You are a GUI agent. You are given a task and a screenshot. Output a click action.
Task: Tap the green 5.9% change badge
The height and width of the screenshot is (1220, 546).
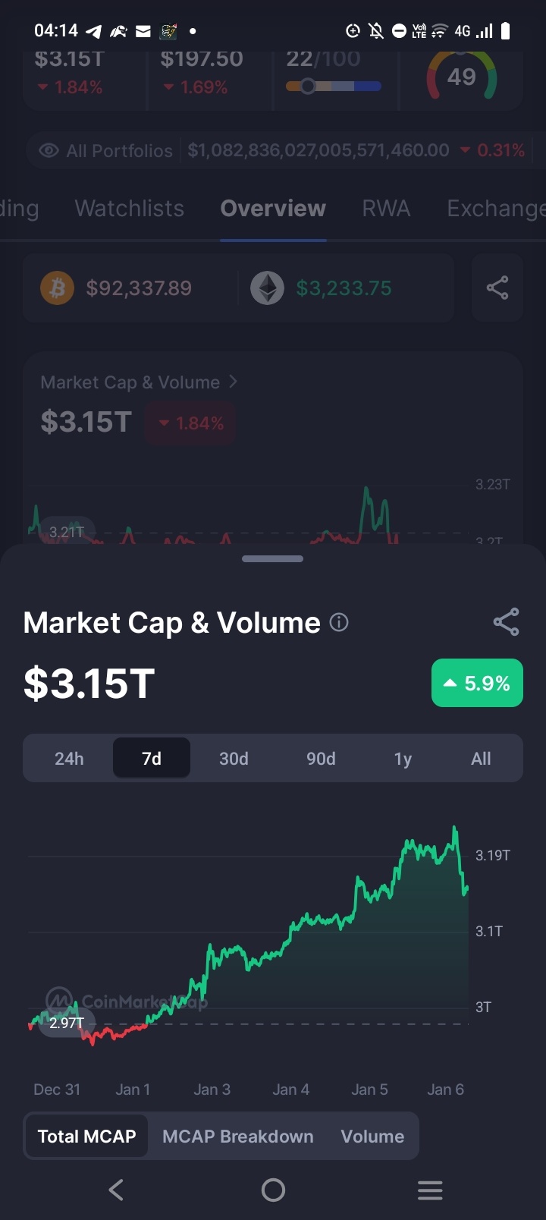(477, 683)
